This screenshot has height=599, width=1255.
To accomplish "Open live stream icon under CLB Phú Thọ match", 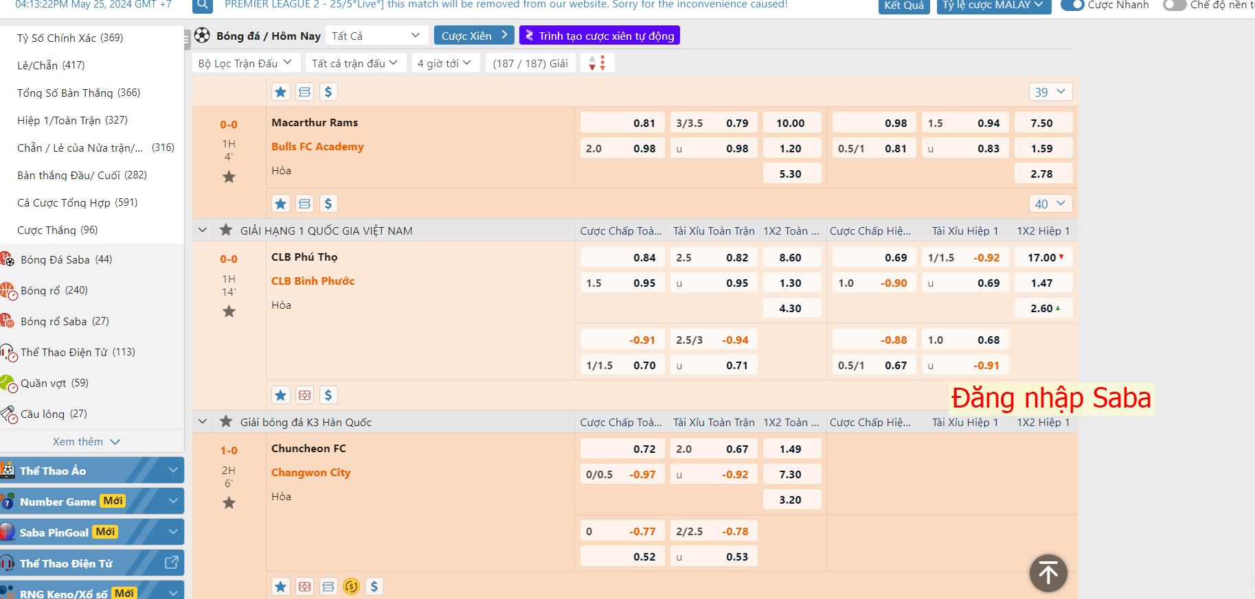I will coord(304,395).
